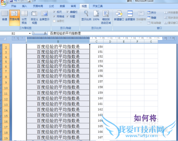Open the quick access toolbar customize dropdown
This screenshot has width=178, height=141.
coord(35,1)
